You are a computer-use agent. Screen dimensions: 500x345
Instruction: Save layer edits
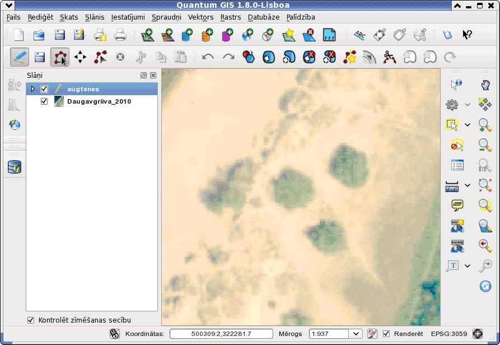point(40,57)
